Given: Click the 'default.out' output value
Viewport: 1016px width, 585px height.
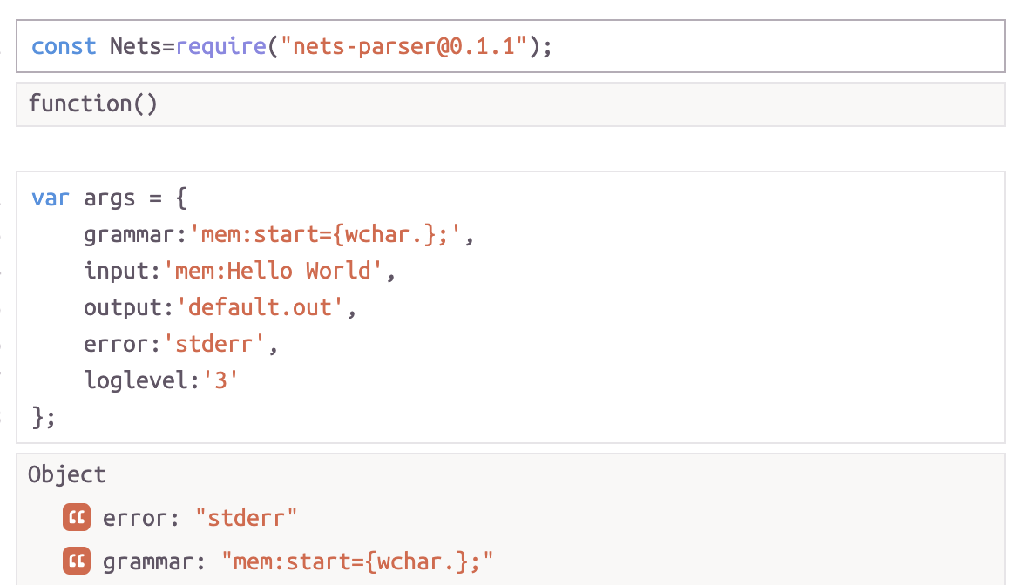Looking at the screenshot, I should point(260,307).
